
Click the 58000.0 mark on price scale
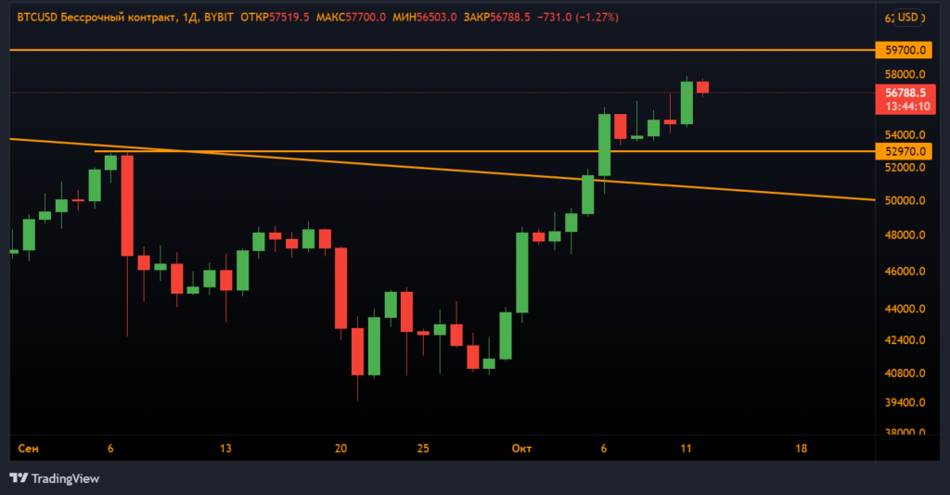point(906,75)
